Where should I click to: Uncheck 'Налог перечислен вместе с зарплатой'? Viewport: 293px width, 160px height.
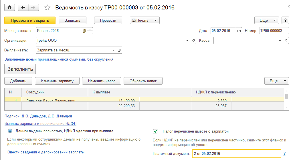pos(156,131)
